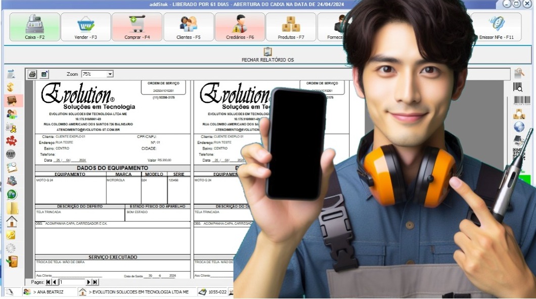Click the exit door sidebar icon

click(11, 261)
